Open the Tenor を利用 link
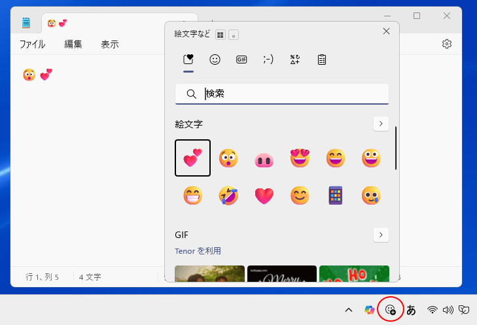 pos(198,251)
